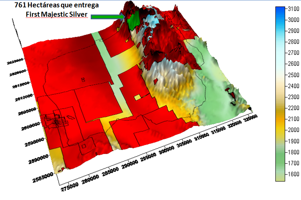Click the 3100 value on the elevation legend
Viewport: 301px width, 200px height.
[293, 9]
